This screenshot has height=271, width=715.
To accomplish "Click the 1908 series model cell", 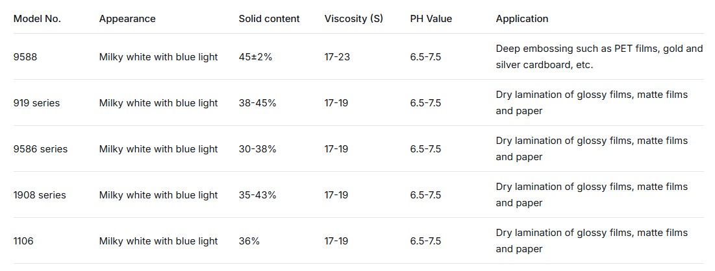I will (40, 195).
